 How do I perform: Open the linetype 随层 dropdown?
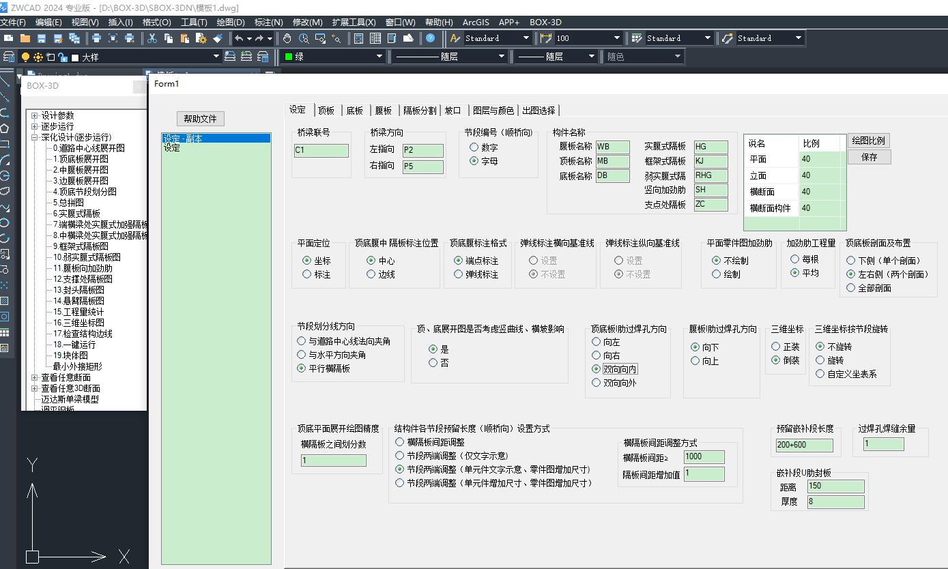click(x=501, y=57)
